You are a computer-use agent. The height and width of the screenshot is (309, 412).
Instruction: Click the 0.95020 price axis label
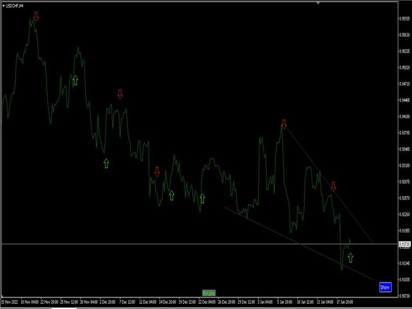[x=404, y=68]
